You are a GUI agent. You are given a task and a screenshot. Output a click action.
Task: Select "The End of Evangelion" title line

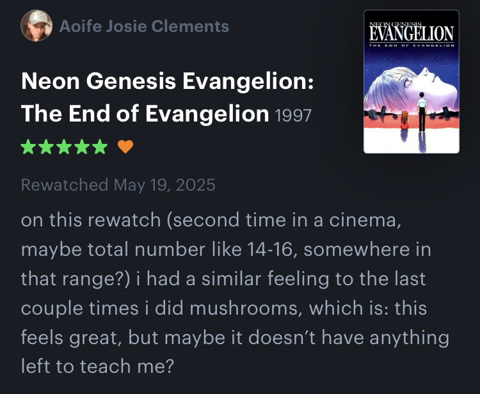(145, 114)
